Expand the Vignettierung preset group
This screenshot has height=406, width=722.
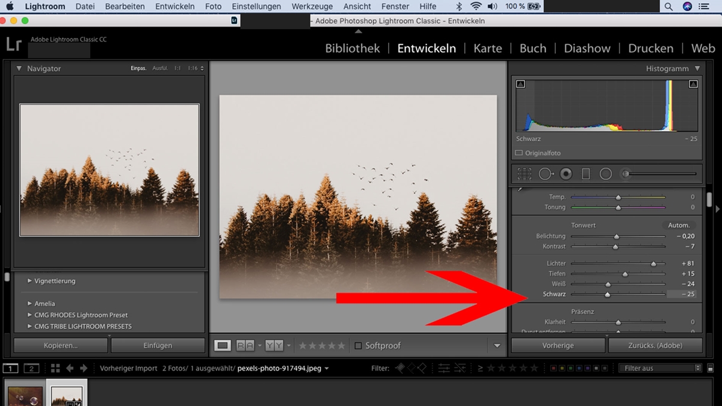[x=55, y=281]
